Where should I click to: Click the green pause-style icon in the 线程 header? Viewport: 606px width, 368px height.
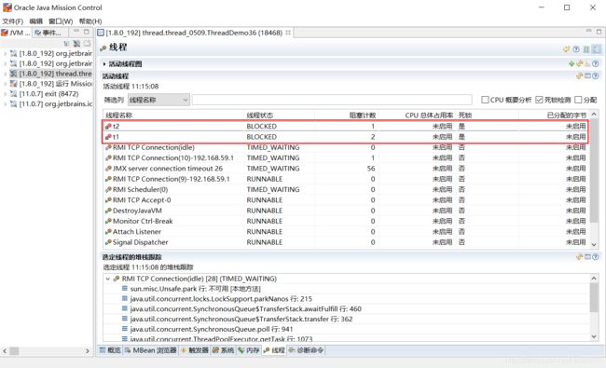tap(586, 49)
